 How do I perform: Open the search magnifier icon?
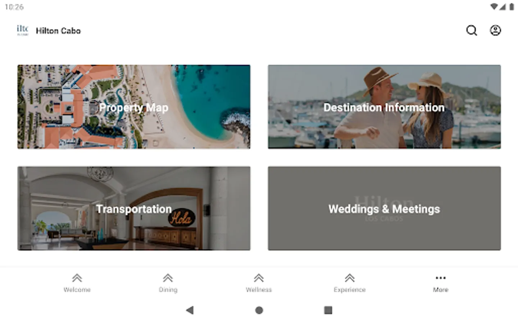click(x=472, y=31)
